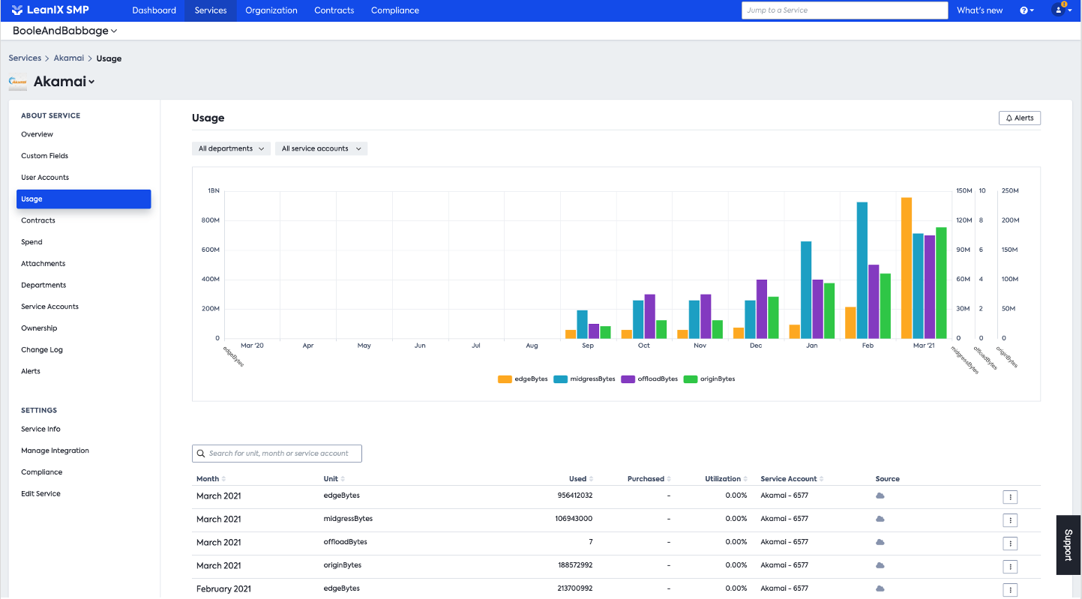Image resolution: width=1082 pixels, height=599 pixels.
Task: Open Service Info settings
Action: [41, 429]
